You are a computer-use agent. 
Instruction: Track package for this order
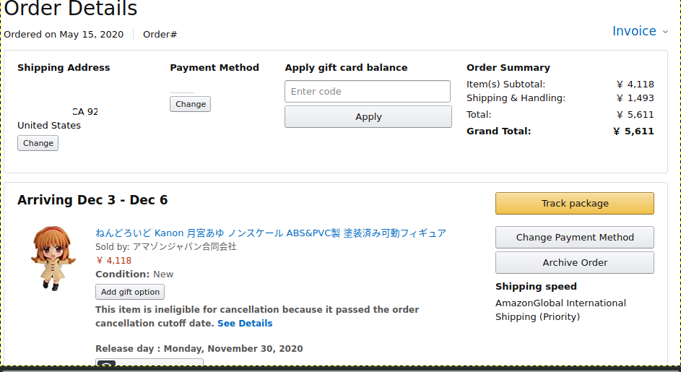(575, 204)
